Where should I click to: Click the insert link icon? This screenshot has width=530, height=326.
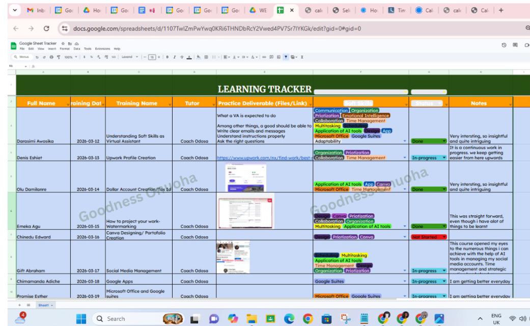pos(264,57)
